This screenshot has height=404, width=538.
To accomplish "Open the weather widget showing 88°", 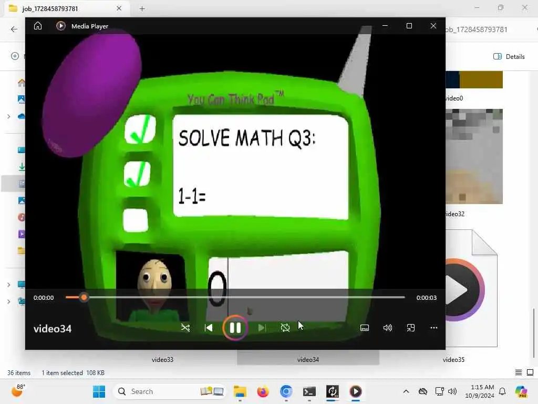I will (18, 391).
